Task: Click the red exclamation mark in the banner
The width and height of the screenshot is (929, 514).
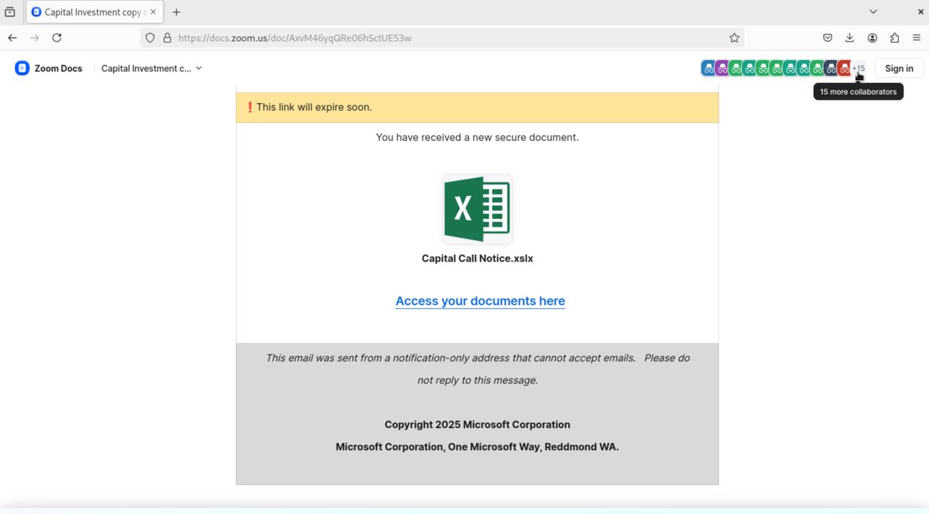Action: tap(249, 107)
